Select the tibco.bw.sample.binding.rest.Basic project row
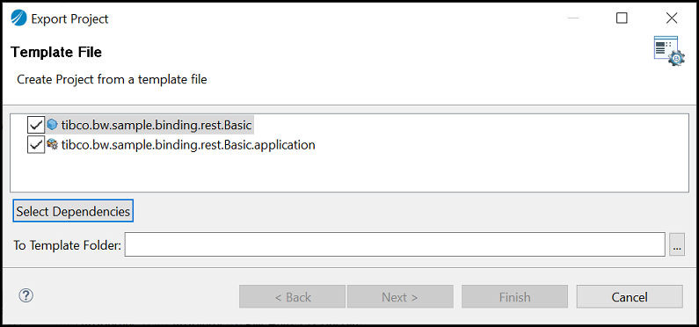The image size is (699, 327). point(157,125)
